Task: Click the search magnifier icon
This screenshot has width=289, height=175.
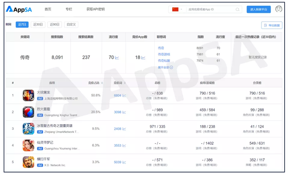Action: 237,10
